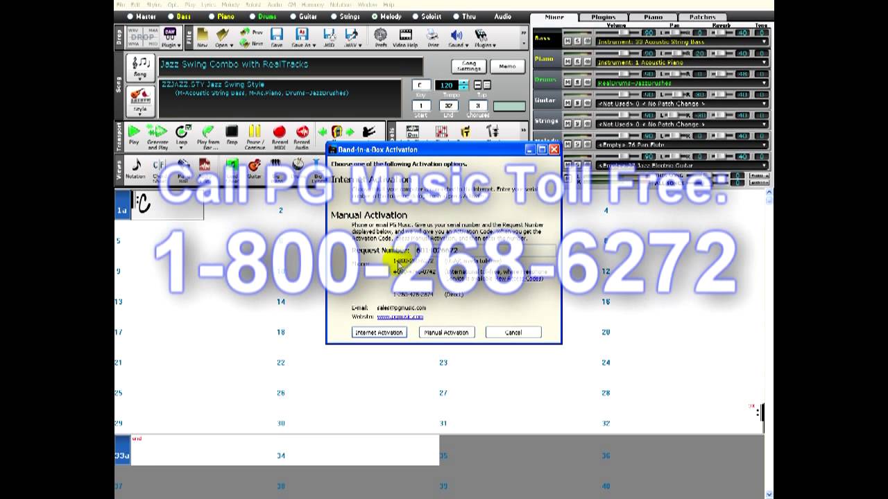Image resolution: width=888 pixels, height=499 pixels.
Task: Open the Memo button
Action: [507, 66]
